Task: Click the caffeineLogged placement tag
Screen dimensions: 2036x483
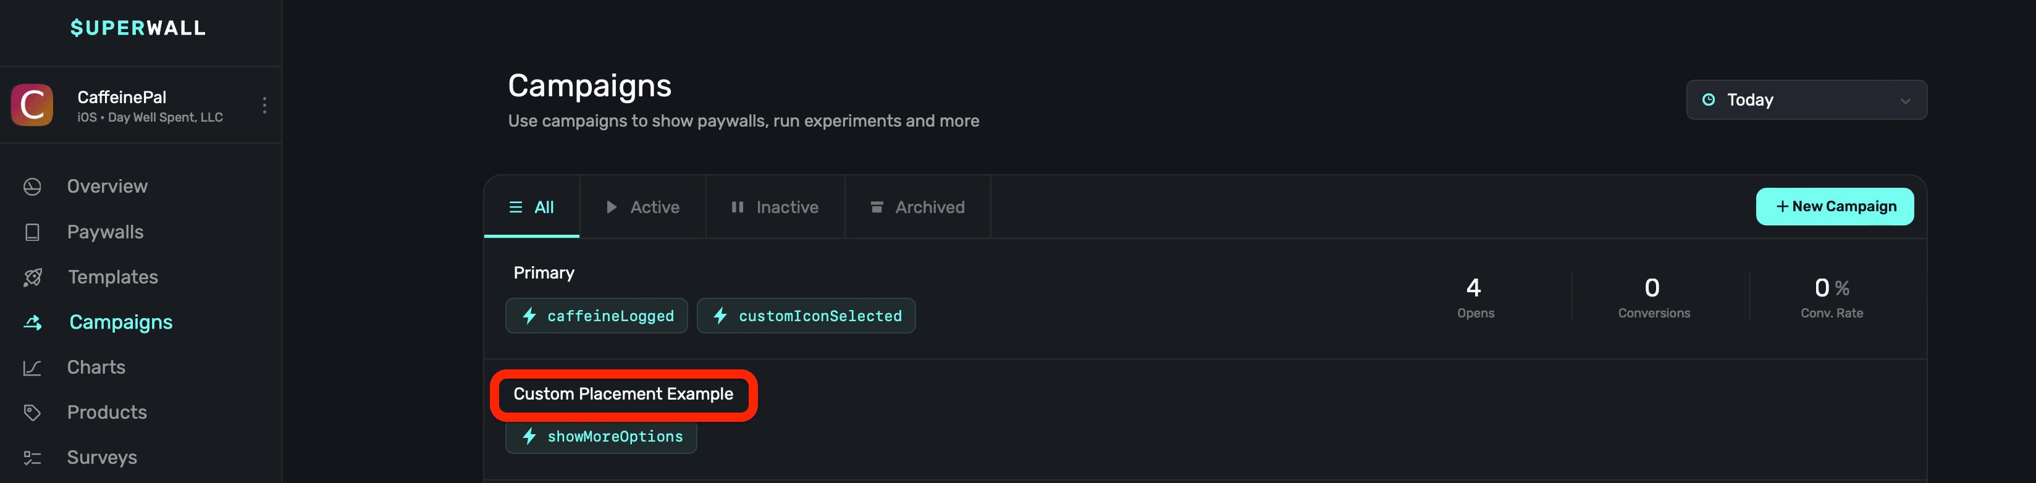Action: coord(597,316)
